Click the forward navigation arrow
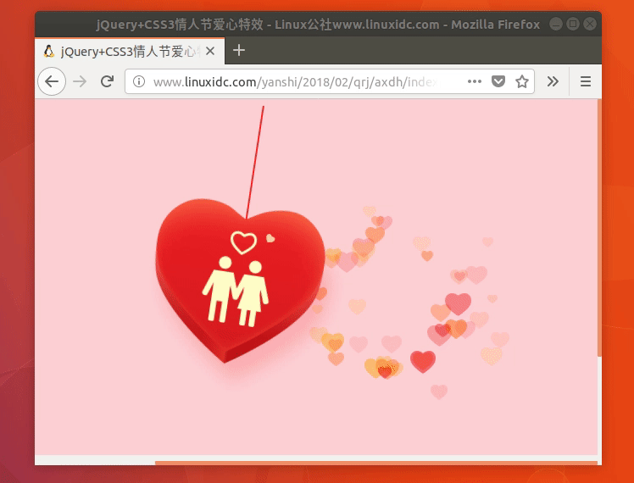 [x=80, y=81]
